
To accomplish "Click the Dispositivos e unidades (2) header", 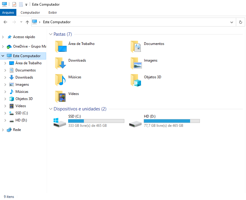I will (x=80, y=109).
